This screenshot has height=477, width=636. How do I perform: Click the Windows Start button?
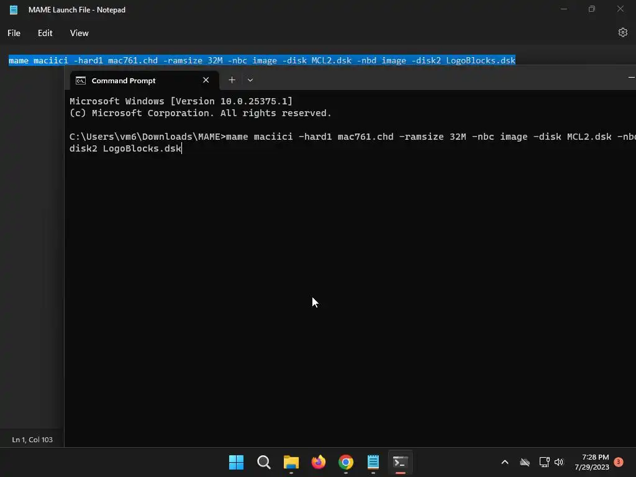tap(236, 462)
